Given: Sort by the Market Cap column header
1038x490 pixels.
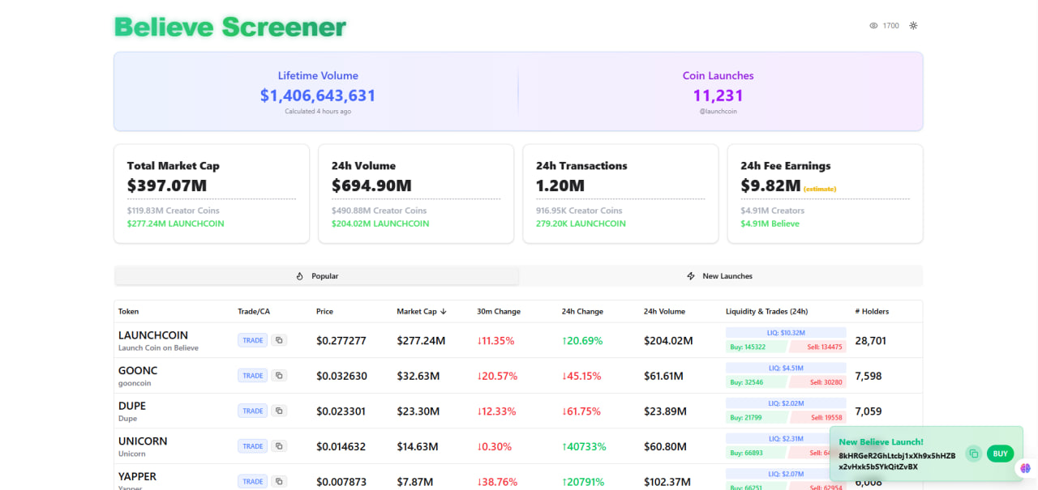Looking at the screenshot, I should (422, 312).
